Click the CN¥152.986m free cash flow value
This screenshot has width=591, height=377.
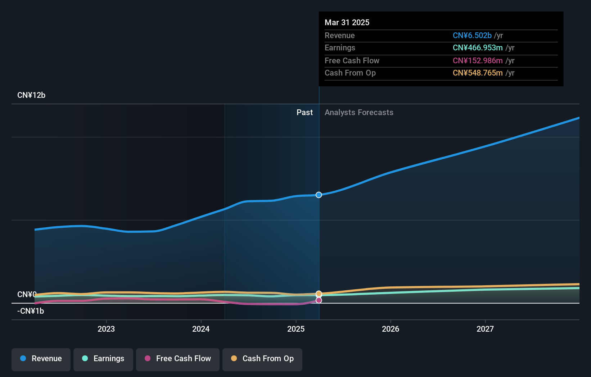(x=478, y=61)
